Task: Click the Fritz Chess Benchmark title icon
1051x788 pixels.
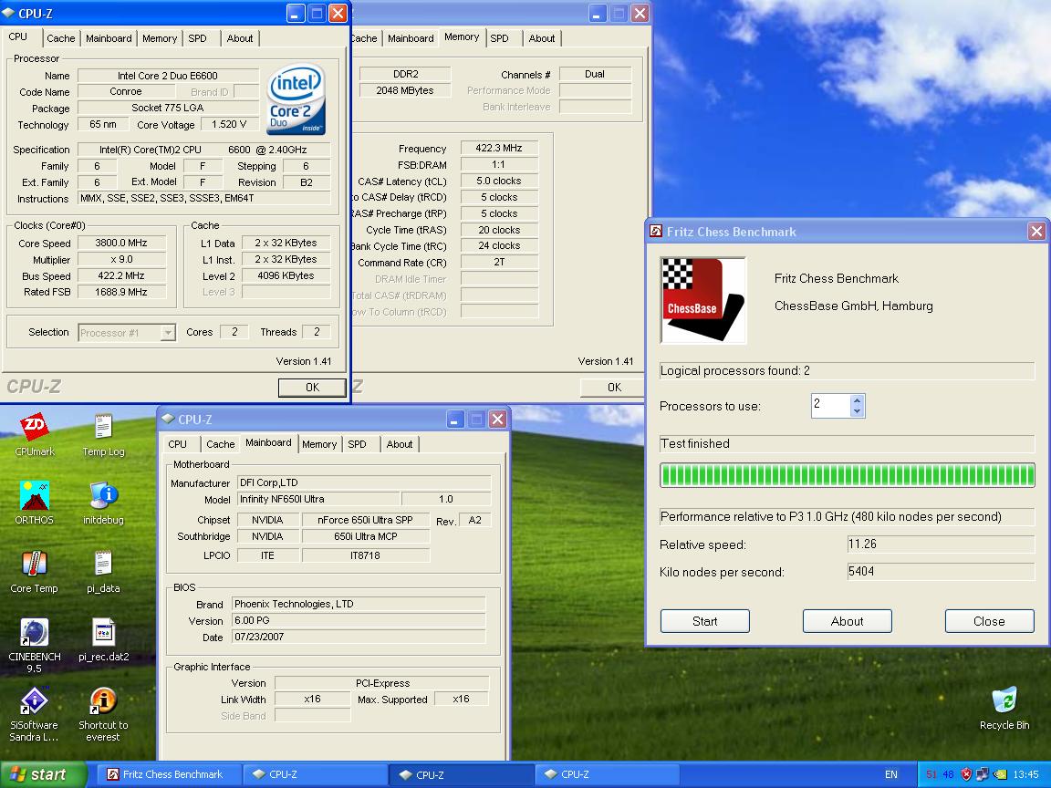Action: pos(656,231)
